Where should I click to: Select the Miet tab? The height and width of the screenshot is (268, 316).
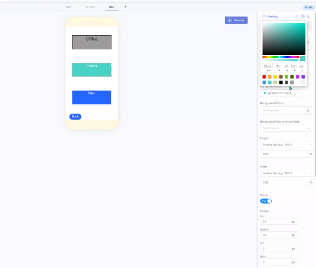point(112,7)
